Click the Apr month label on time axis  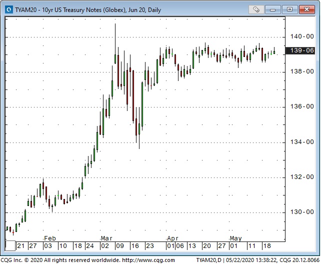point(172,238)
